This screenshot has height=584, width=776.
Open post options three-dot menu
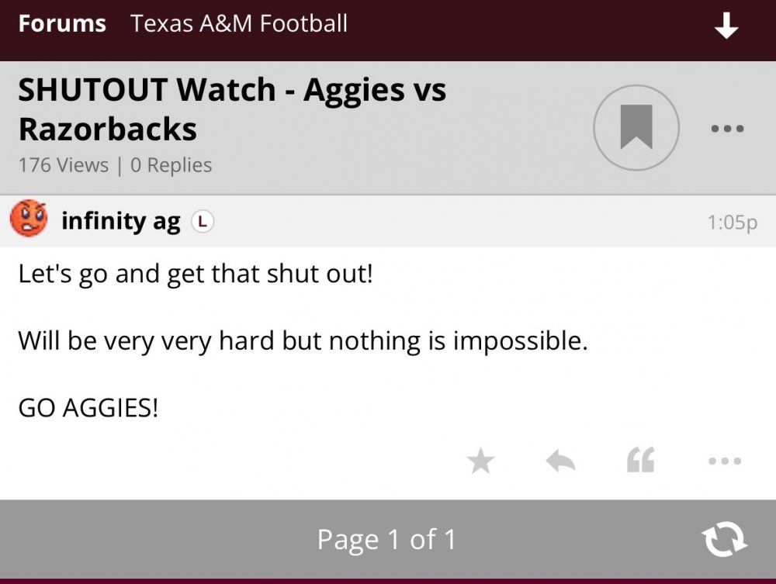(x=725, y=461)
